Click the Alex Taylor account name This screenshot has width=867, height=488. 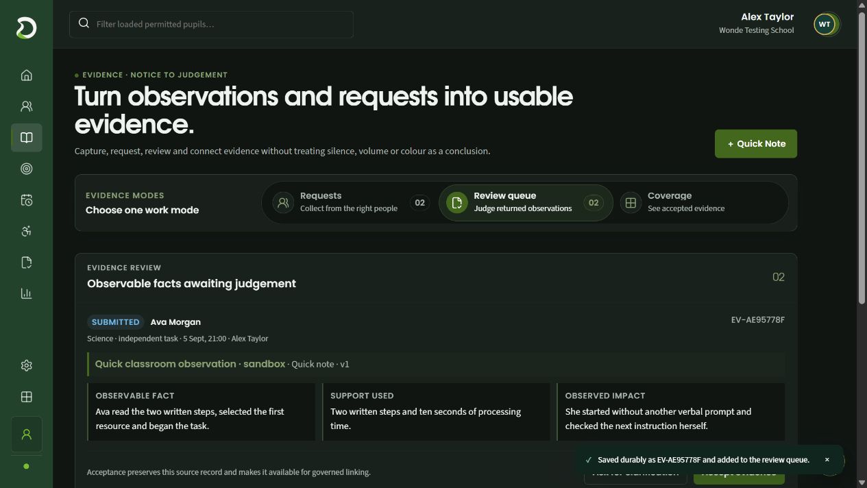[768, 17]
